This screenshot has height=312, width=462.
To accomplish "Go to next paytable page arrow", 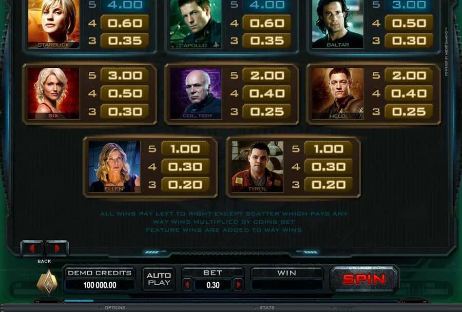I will [57, 248].
